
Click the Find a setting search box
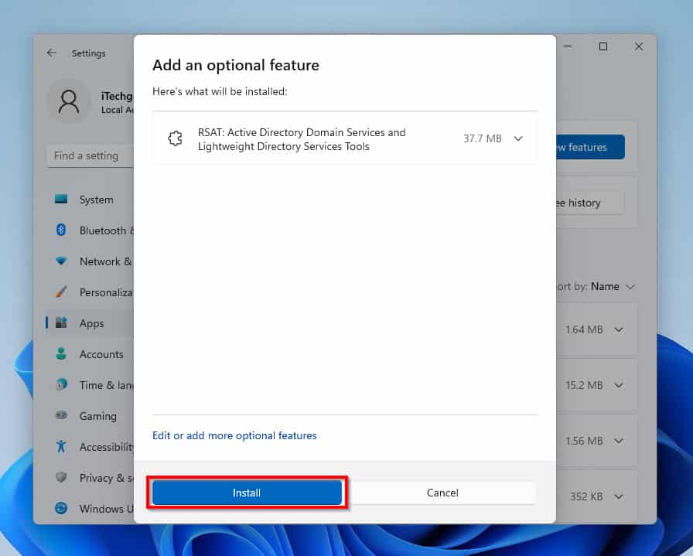coord(90,155)
